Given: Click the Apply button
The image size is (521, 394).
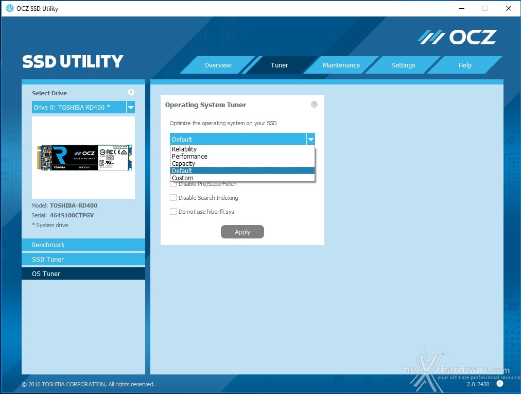Looking at the screenshot, I should (242, 232).
